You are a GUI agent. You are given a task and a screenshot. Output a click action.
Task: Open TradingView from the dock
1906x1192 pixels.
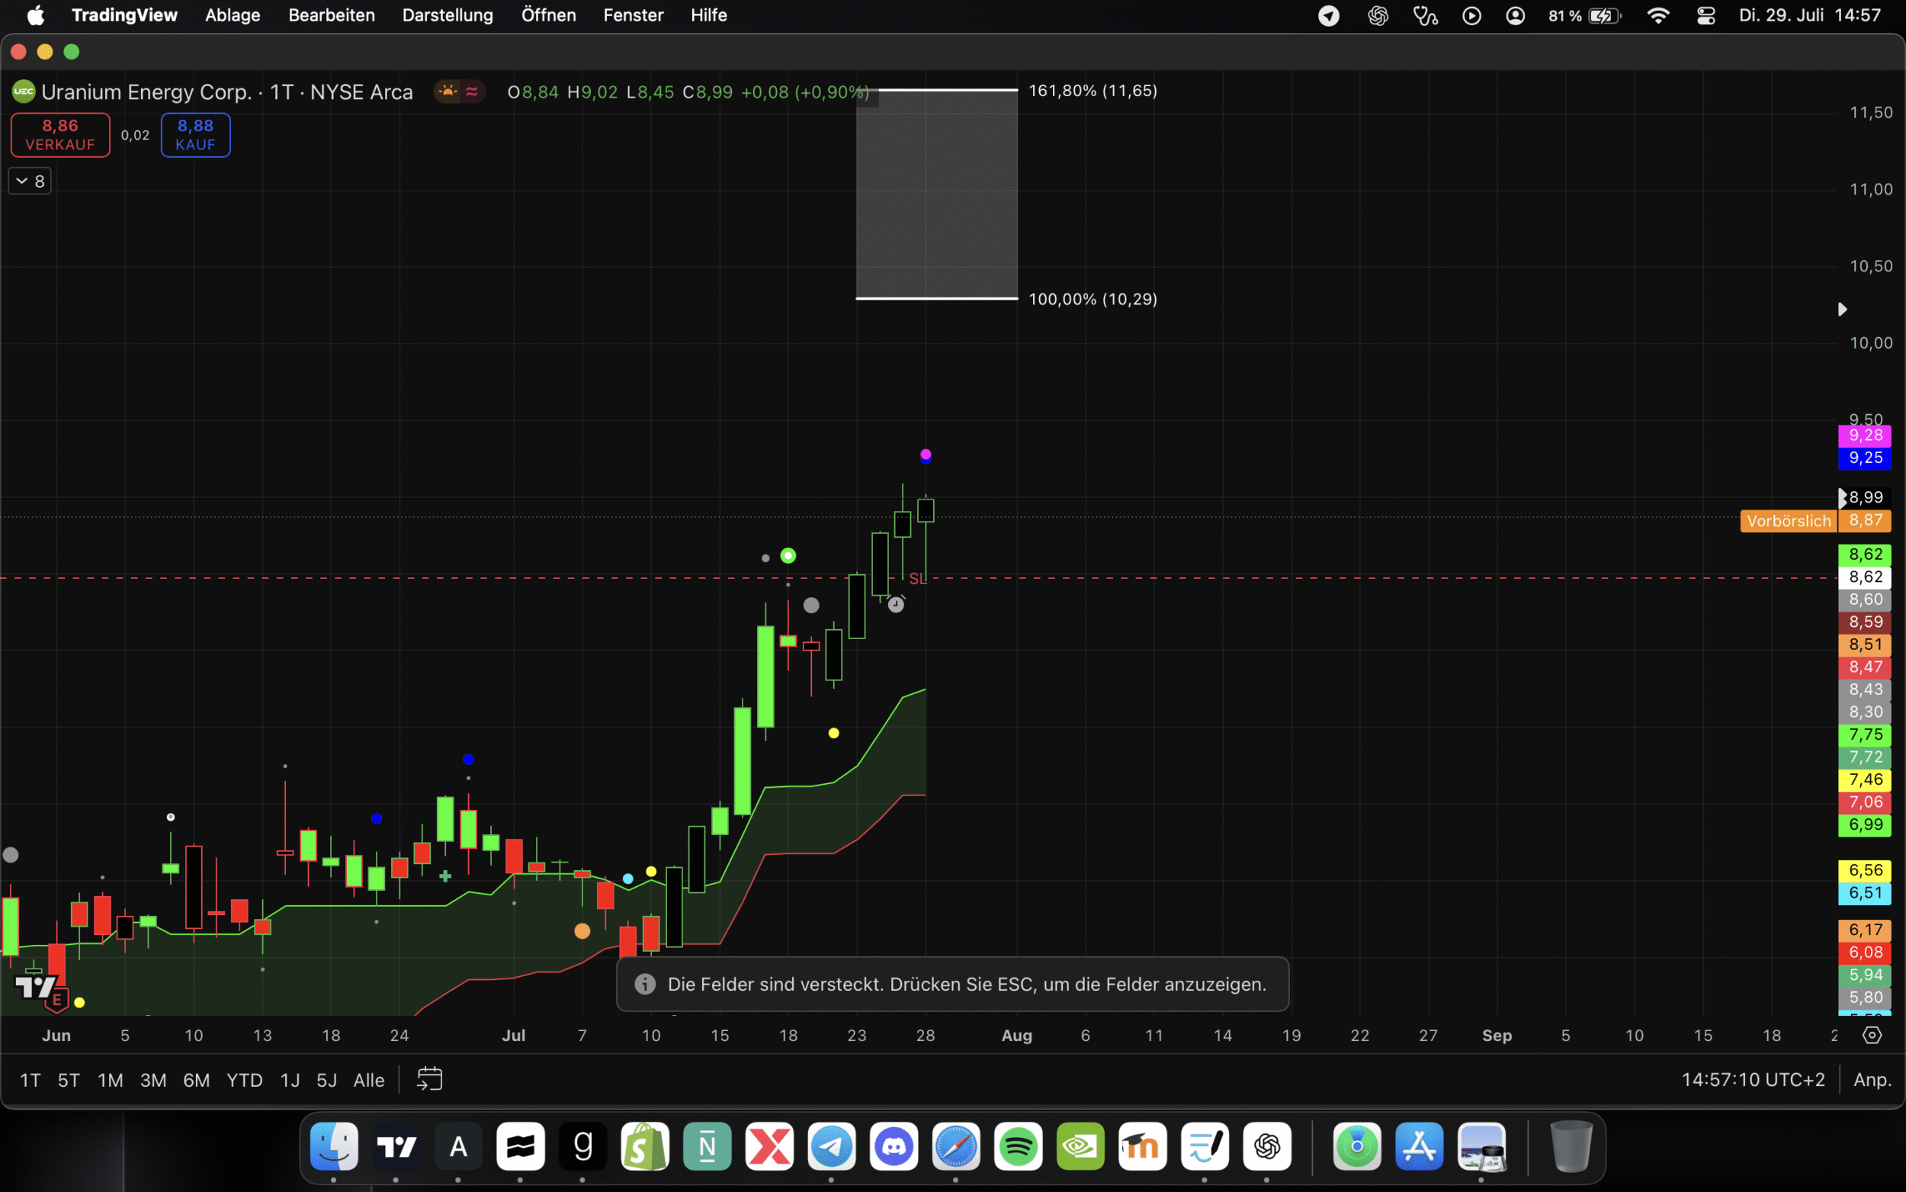(396, 1146)
